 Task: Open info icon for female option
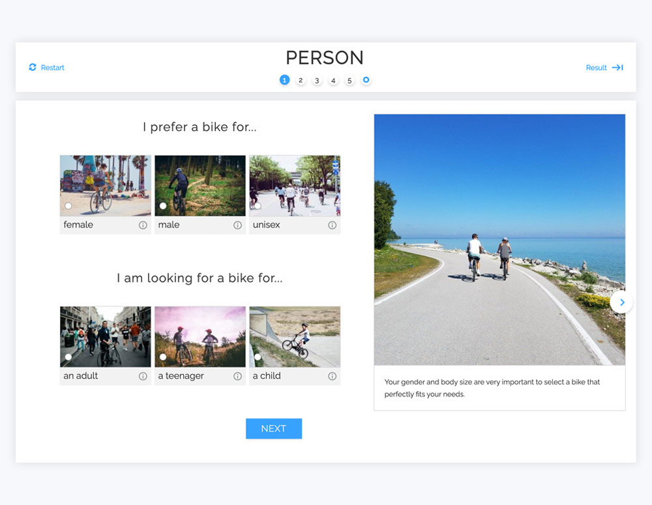pyautogui.click(x=143, y=225)
